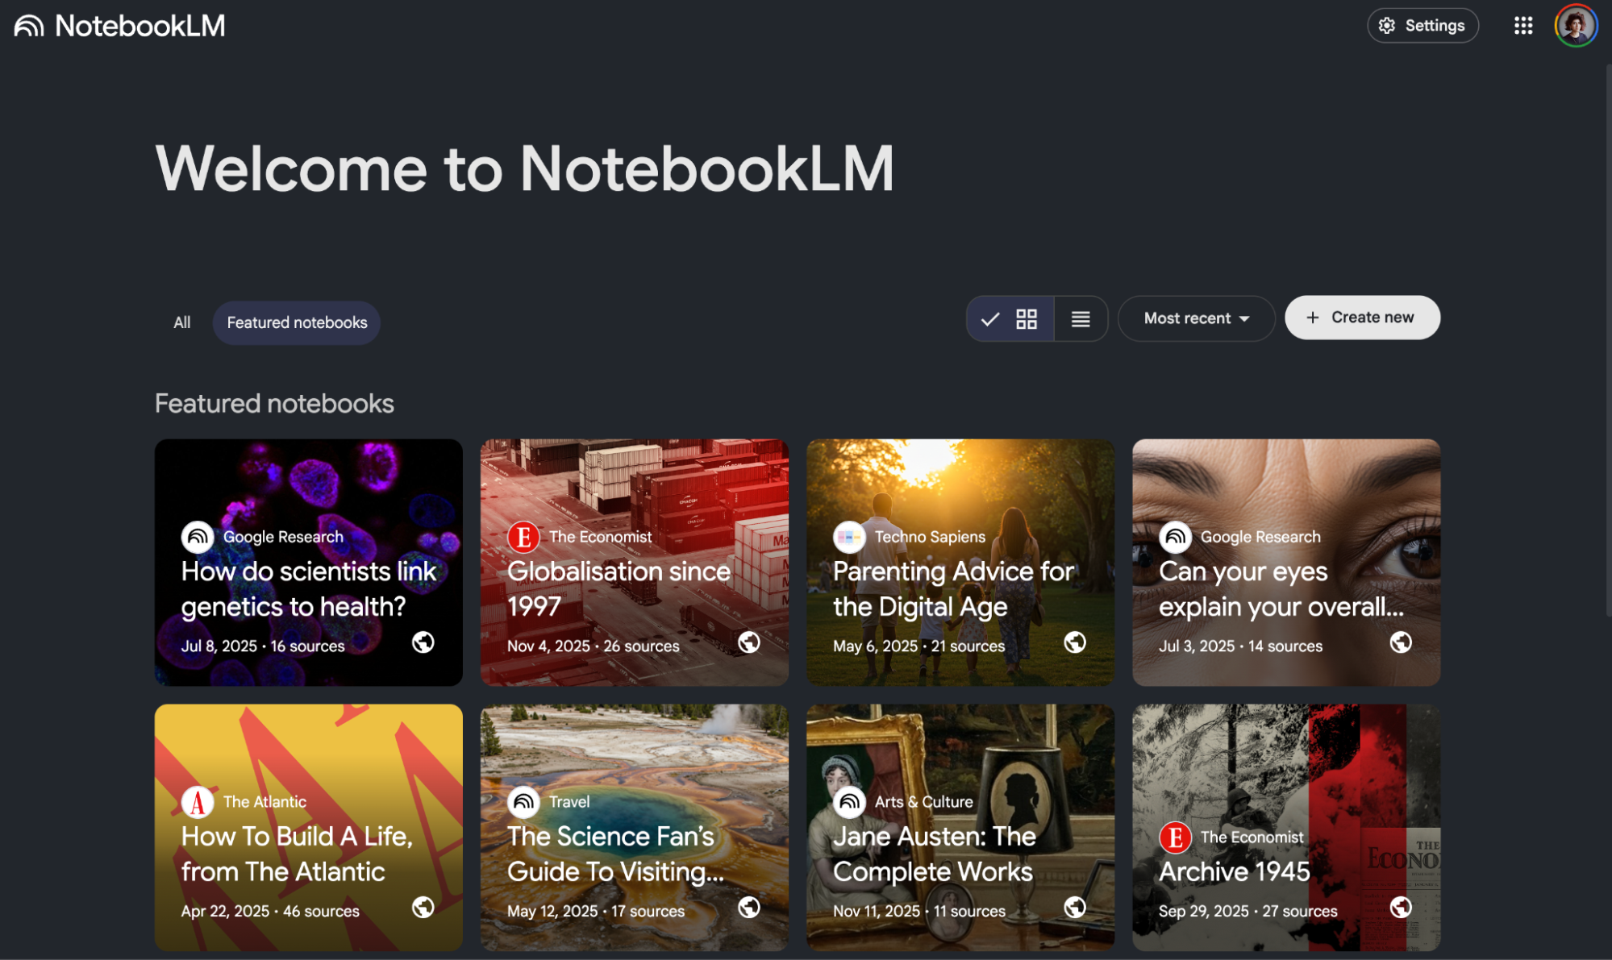Click the Create new button

click(x=1361, y=317)
